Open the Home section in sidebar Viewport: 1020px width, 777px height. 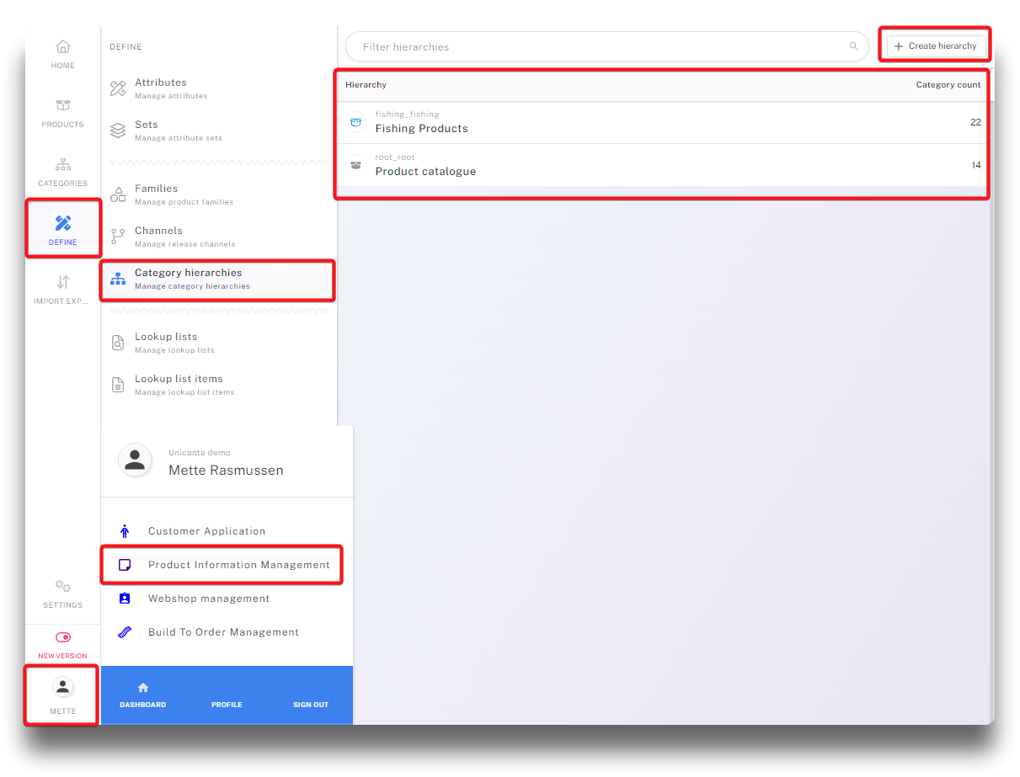(63, 54)
